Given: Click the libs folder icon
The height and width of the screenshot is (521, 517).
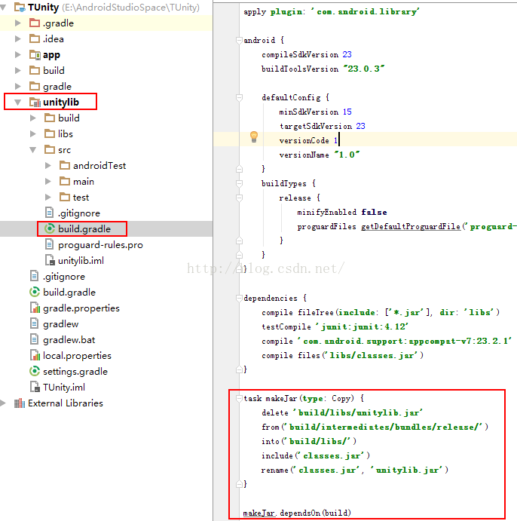Looking at the screenshot, I should [50, 133].
